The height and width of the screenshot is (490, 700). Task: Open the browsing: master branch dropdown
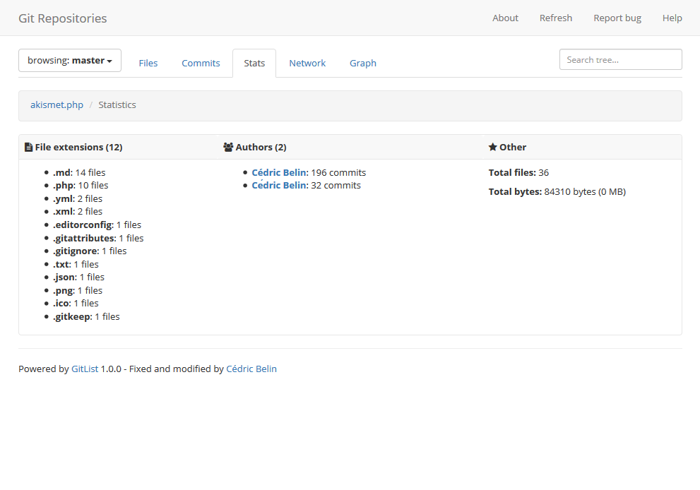coord(69,60)
